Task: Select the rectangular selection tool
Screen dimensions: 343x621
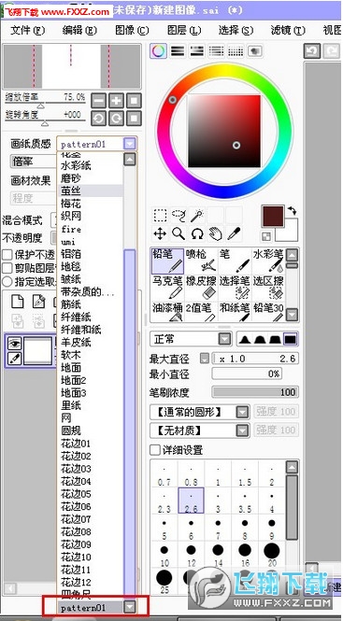Action: 160,216
